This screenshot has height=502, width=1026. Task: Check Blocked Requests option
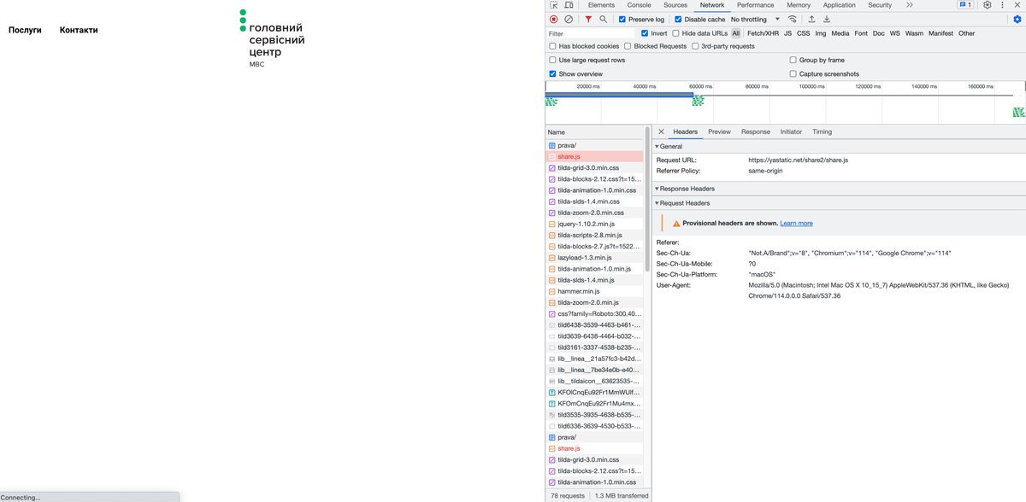tap(628, 46)
